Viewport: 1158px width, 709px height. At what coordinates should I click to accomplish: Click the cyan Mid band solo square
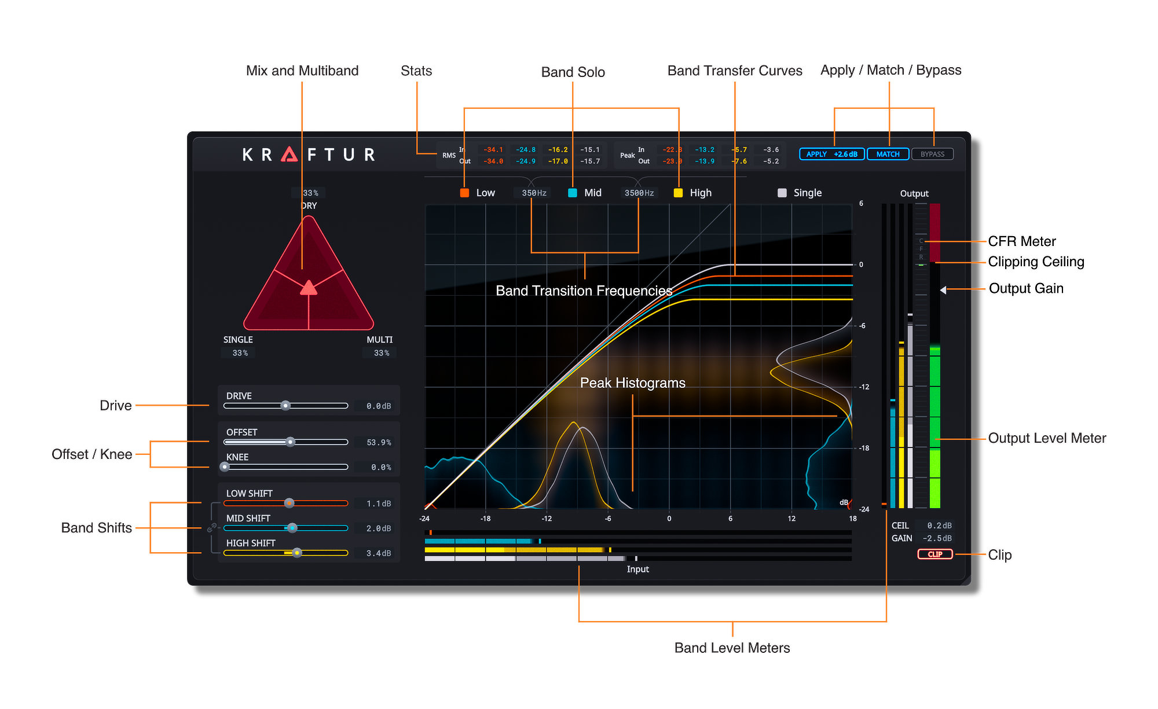573,193
